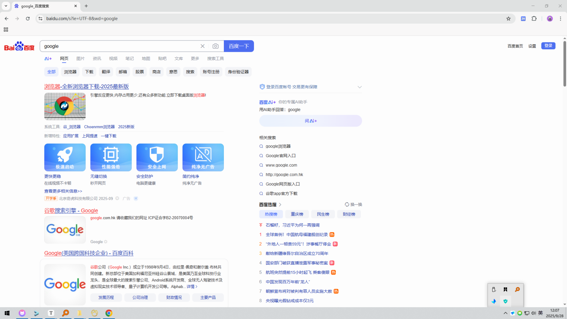
Task: Open the 更多 search category menu
Action: tap(195, 59)
